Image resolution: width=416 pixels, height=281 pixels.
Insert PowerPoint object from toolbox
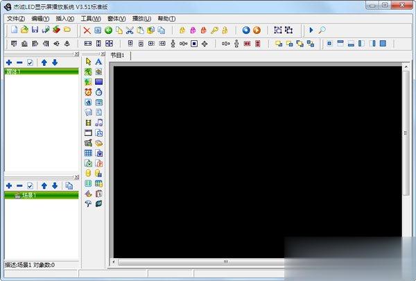click(98, 163)
